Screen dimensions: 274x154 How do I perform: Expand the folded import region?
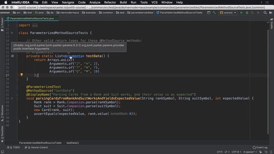(x=35, y=25)
